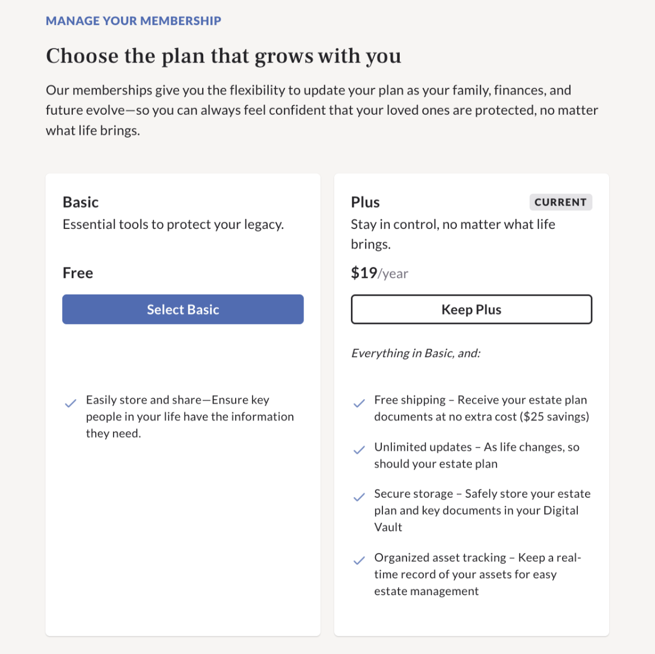Click the Free shipping feature description
Screen dimensions: 655x654
[481, 408]
